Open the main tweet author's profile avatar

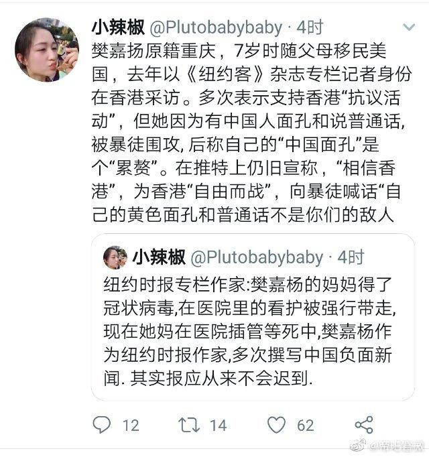click(x=47, y=50)
